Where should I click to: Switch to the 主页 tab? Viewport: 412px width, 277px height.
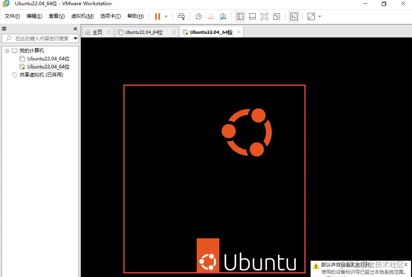tap(97, 32)
